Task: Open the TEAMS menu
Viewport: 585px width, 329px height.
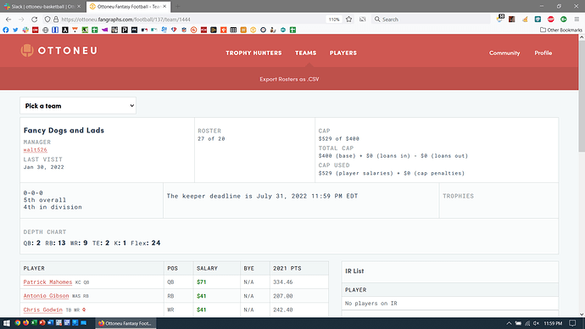Action: click(x=305, y=53)
